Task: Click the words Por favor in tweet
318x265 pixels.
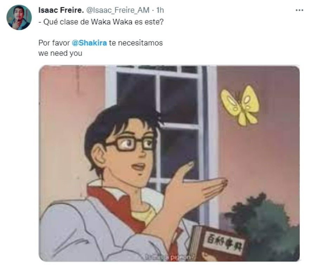Action: (54, 43)
